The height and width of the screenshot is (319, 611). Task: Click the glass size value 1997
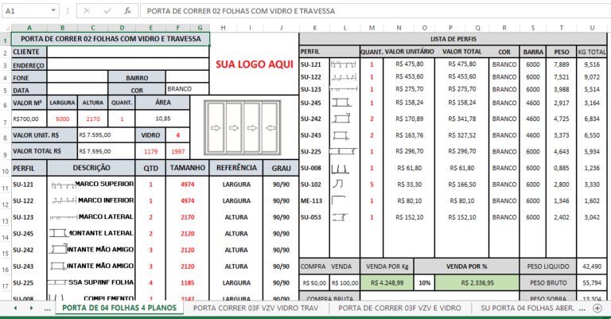click(177, 151)
